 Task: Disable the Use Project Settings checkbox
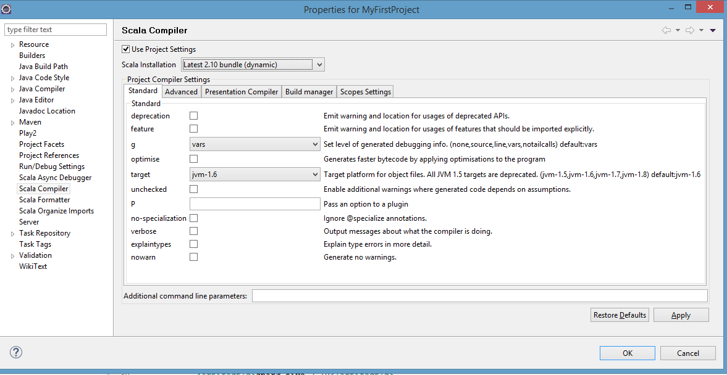coord(125,49)
